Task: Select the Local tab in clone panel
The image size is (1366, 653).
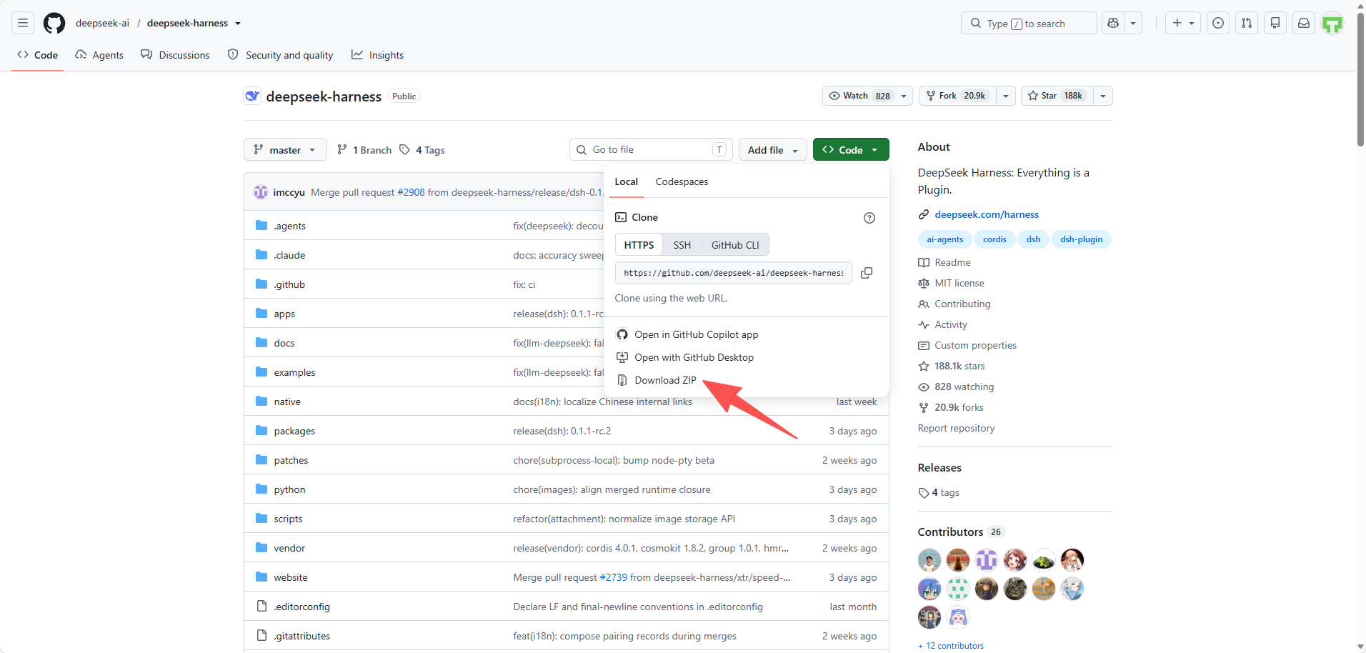Action: [627, 181]
